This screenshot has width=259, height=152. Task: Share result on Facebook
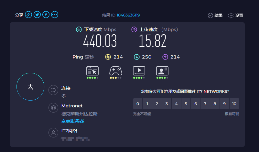(46, 15)
